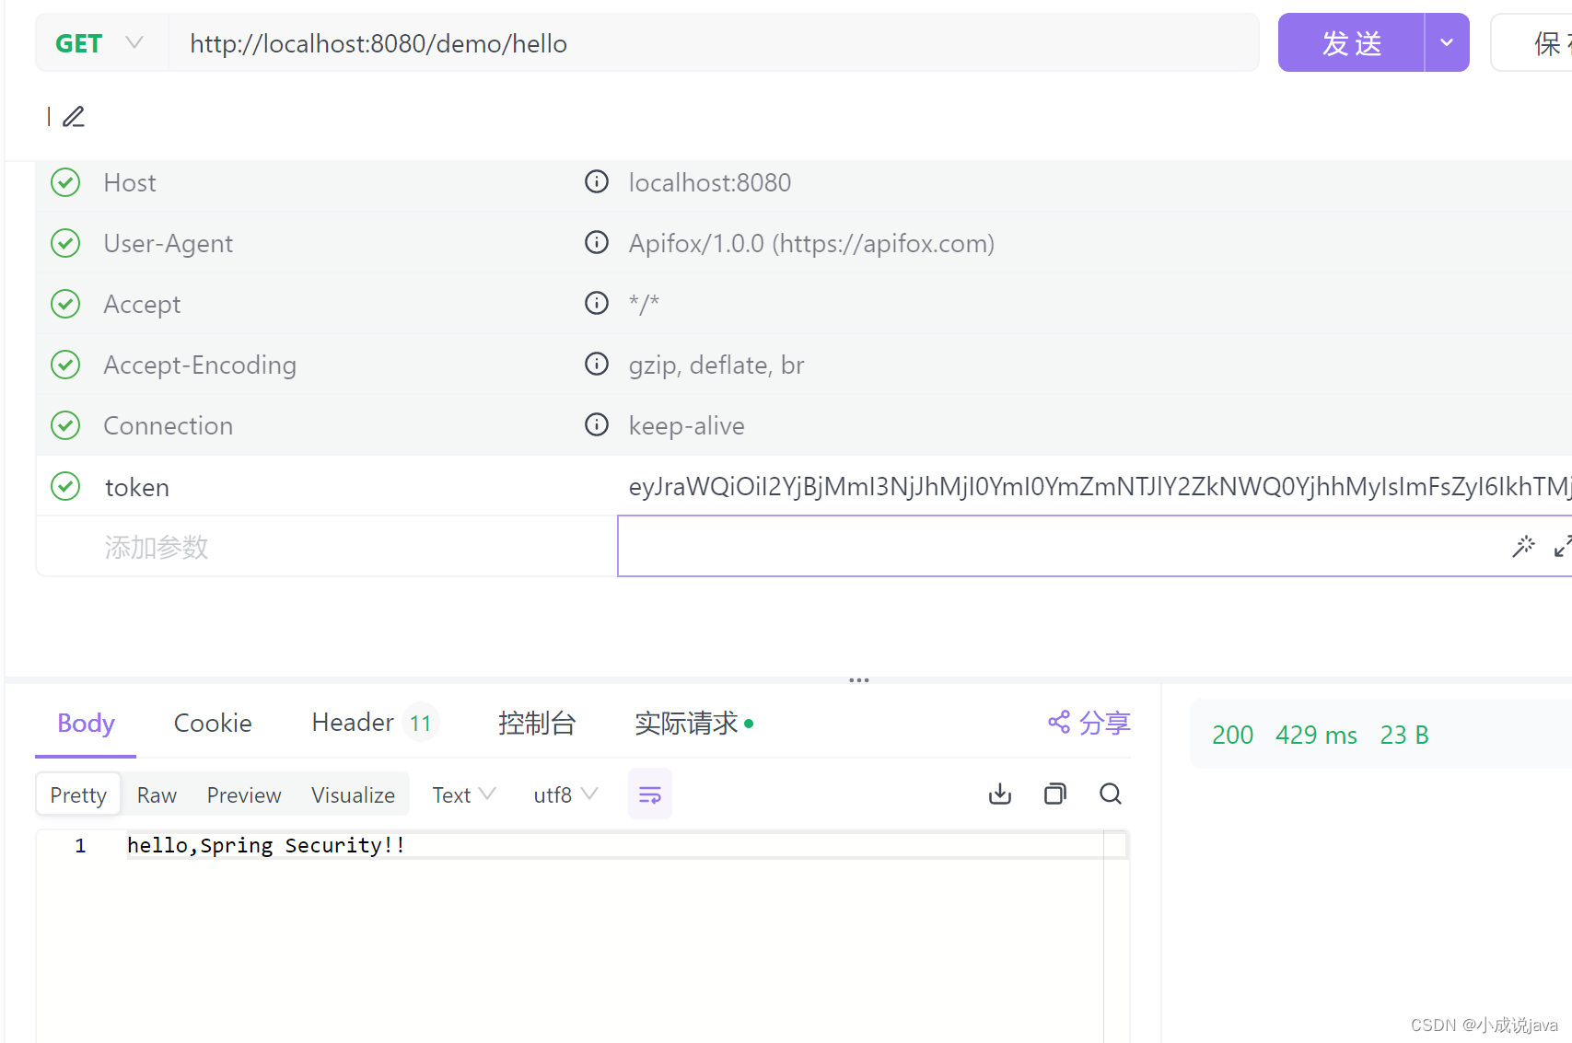The height and width of the screenshot is (1043, 1572).
Task: Open the Header 11 response tab
Action: 374,723
